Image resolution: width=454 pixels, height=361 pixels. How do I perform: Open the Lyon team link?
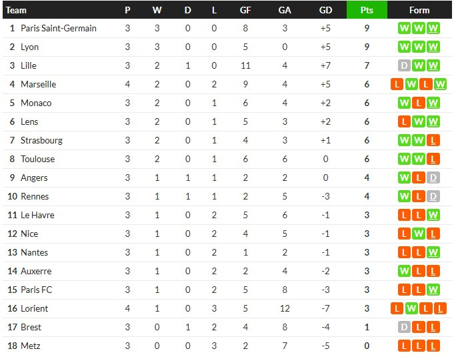click(x=29, y=47)
